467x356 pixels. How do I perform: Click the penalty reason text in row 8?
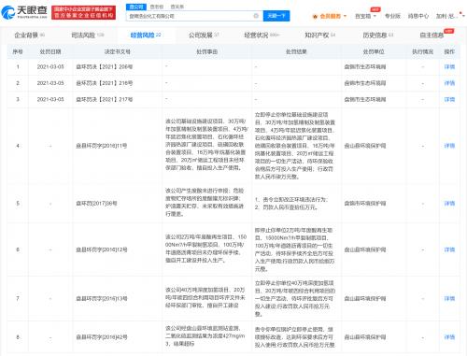(205, 335)
